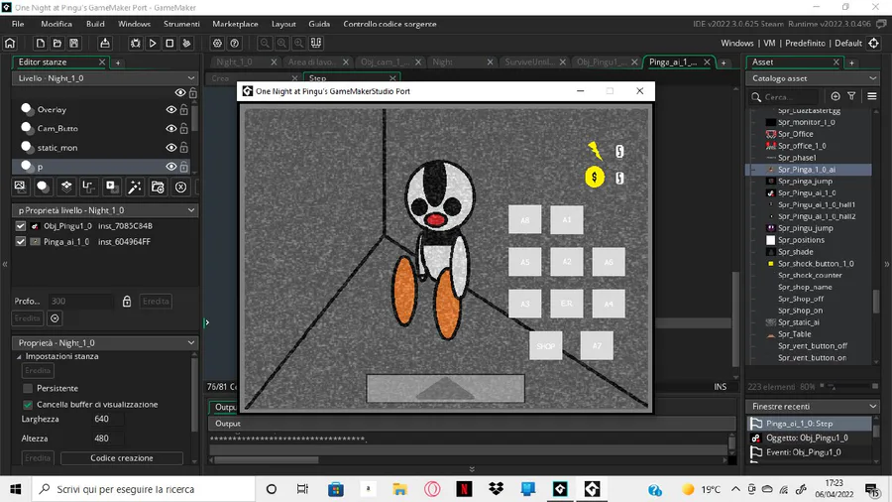Open the depth options circle-arrow button
This screenshot has height=502, width=892.
point(55,318)
